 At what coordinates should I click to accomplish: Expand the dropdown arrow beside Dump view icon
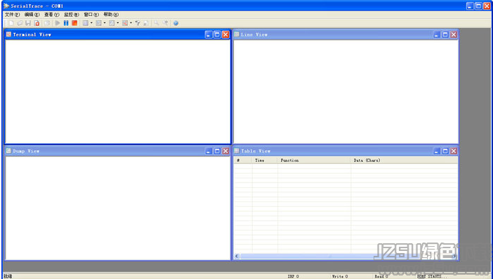[x=118, y=23]
